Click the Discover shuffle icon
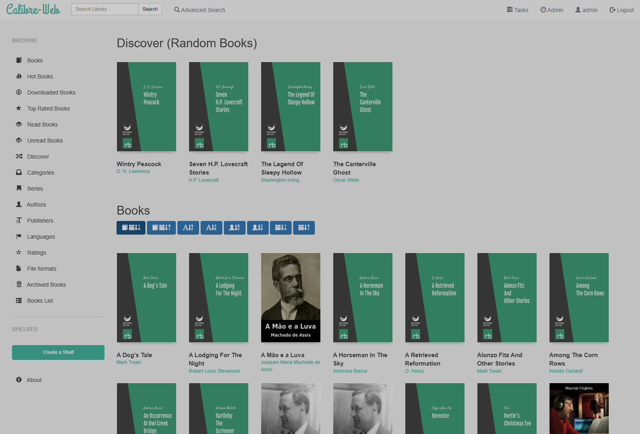Image resolution: width=640 pixels, height=434 pixels. click(x=19, y=156)
